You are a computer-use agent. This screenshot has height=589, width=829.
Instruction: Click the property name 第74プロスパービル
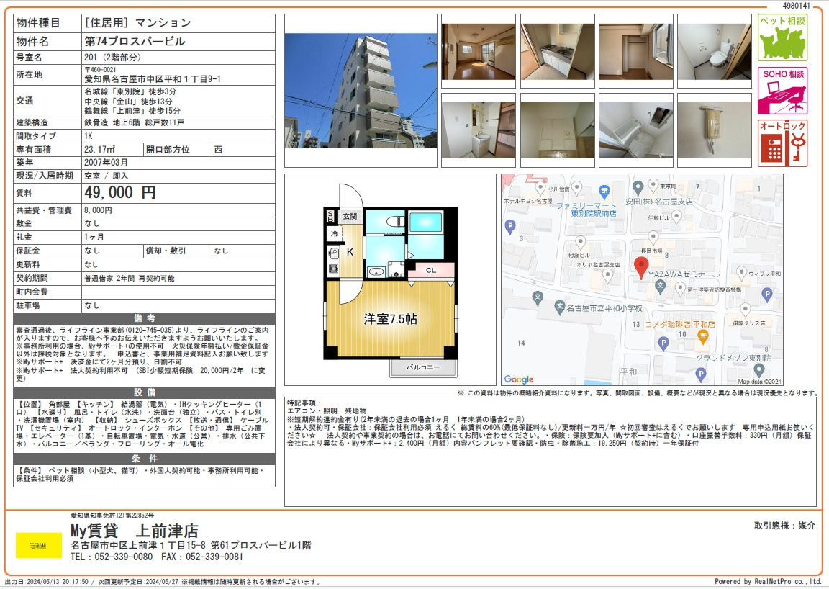tap(135, 41)
